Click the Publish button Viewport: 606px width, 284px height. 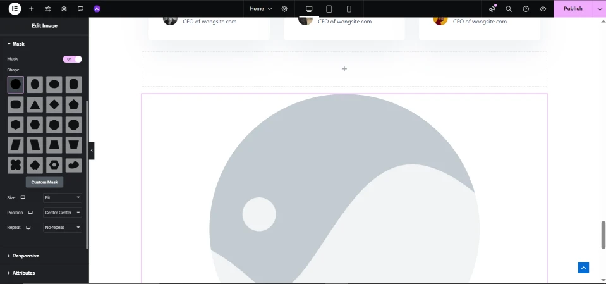pos(573,9)
